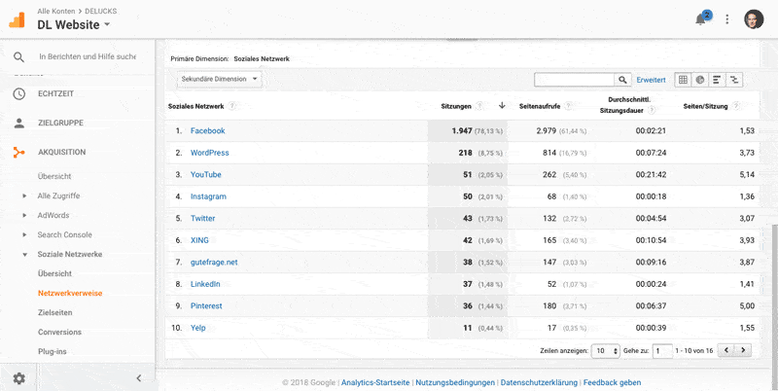Click the sidebar search magnifier icon
The height and width of the screenshot is (391, 778).
[18, 57]
